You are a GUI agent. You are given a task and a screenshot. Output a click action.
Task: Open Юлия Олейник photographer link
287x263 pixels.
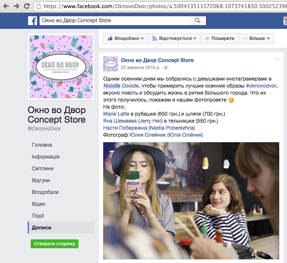tap(166, 135)
